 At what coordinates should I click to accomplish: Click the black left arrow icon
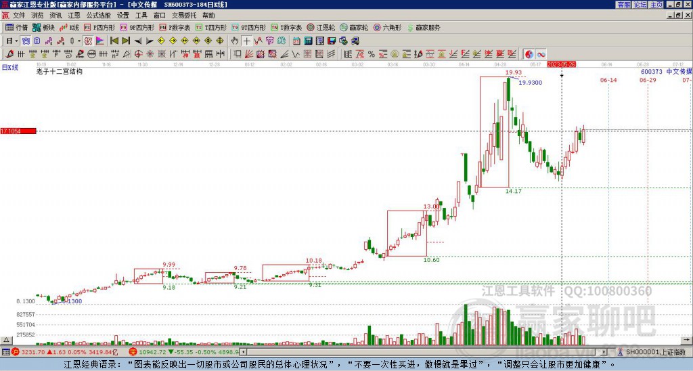click(x=138, y=41)
